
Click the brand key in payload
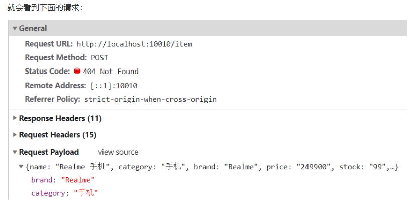[42, 180]
